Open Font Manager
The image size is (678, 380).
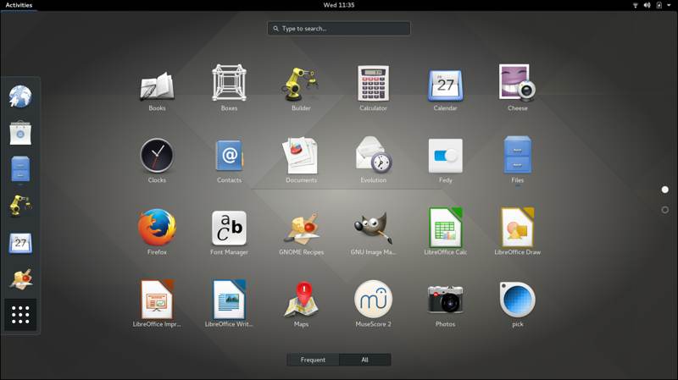[229, 233]
